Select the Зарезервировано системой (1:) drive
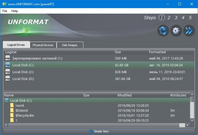198x135 pixels. click(x=99, y=58)
